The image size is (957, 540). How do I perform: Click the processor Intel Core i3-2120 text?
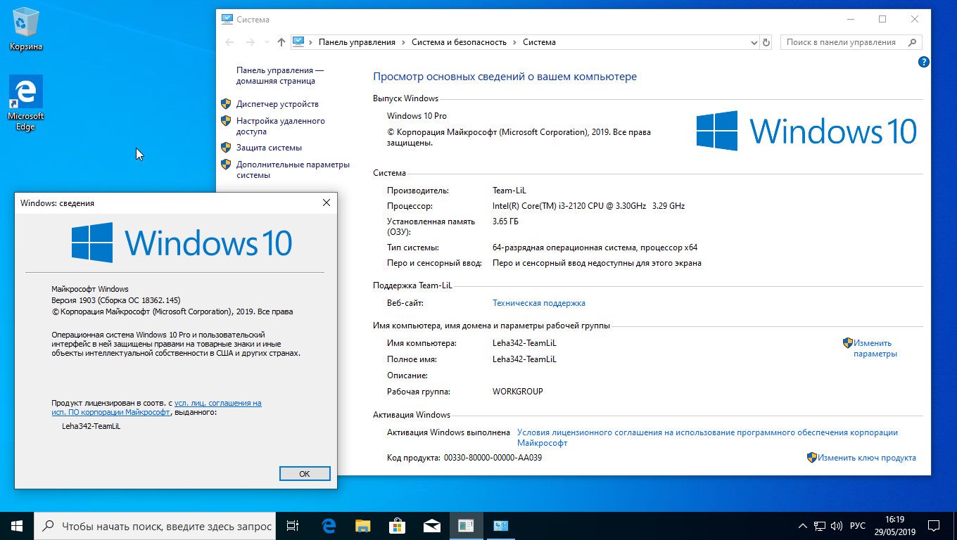pos(588,206)
